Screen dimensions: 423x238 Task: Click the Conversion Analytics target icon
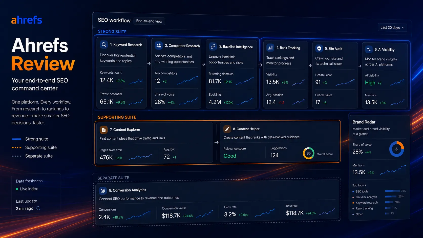point(103,191)
